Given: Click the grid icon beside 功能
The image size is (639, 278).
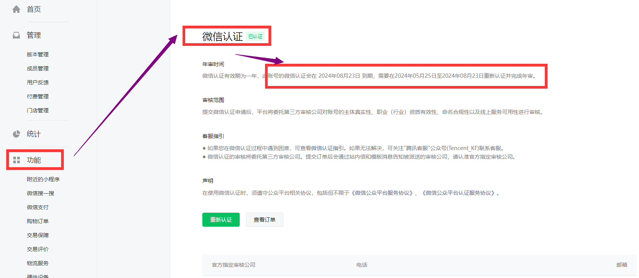Looking at the screenshot, I should pos(16,160).
